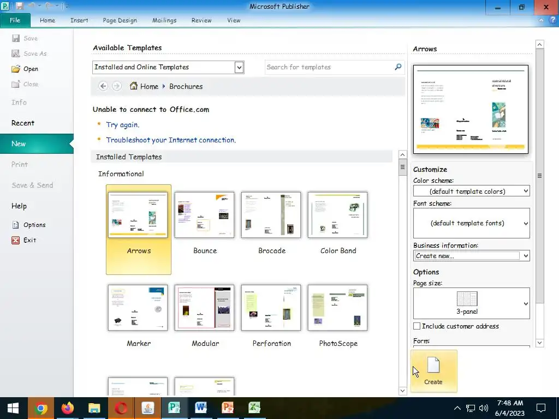The height and width of the screenshot is (419, 559).
Task: Open the Installed and Online Templates dropdown
Action: pos(239,67)
